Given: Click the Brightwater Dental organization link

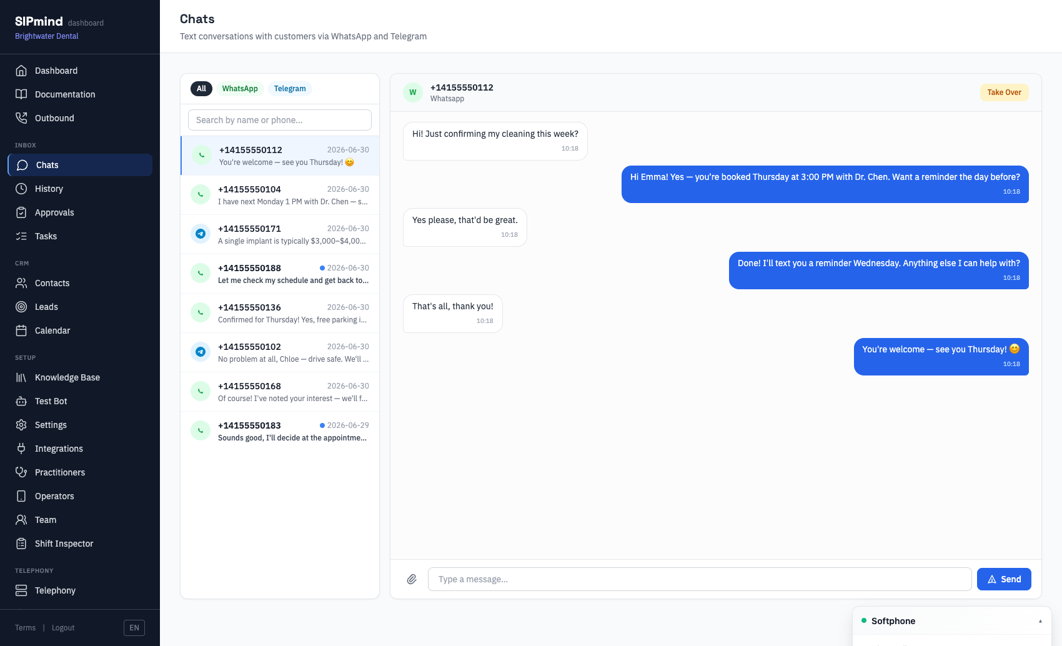Looking at the screenshot, I should tap(47, 36).
